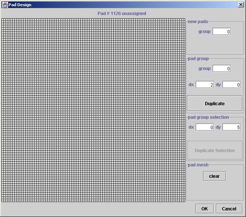This screenshot has height=217, width=246.
Task: Edit pad group selection dx field
Action: 205,127
